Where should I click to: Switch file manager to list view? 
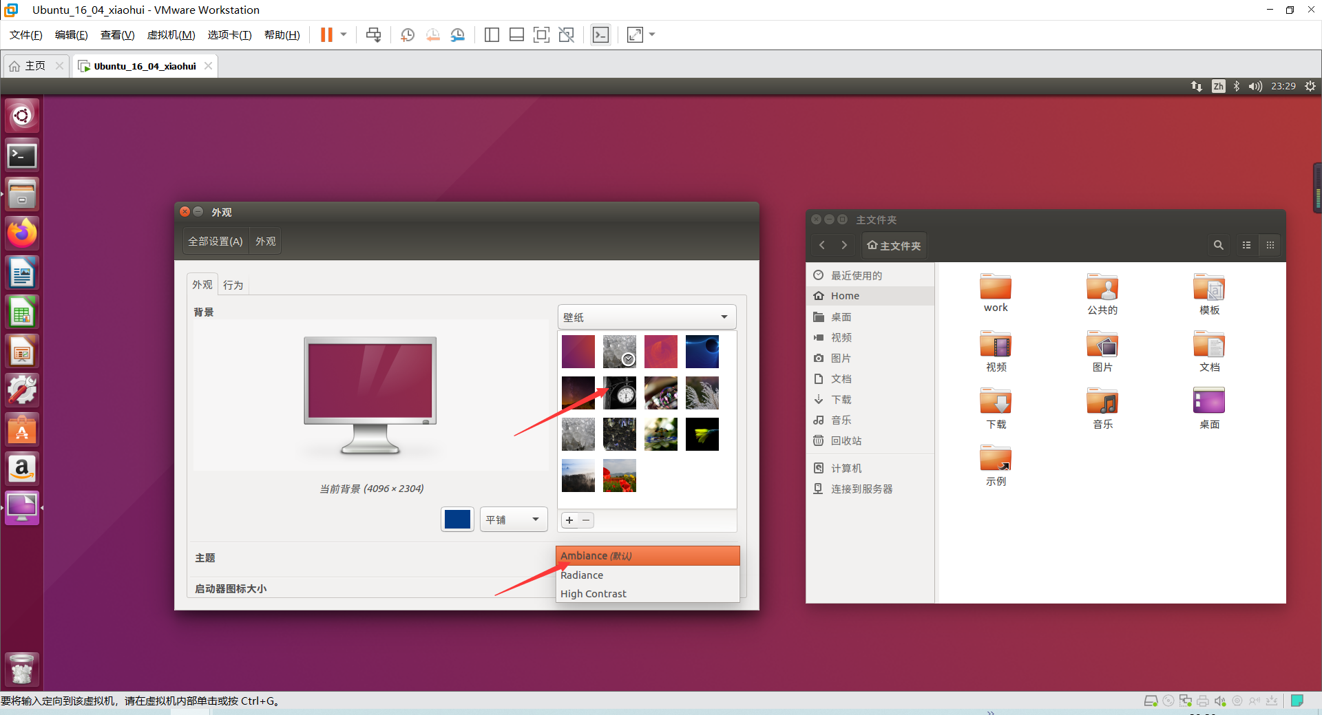point(1246,245)
